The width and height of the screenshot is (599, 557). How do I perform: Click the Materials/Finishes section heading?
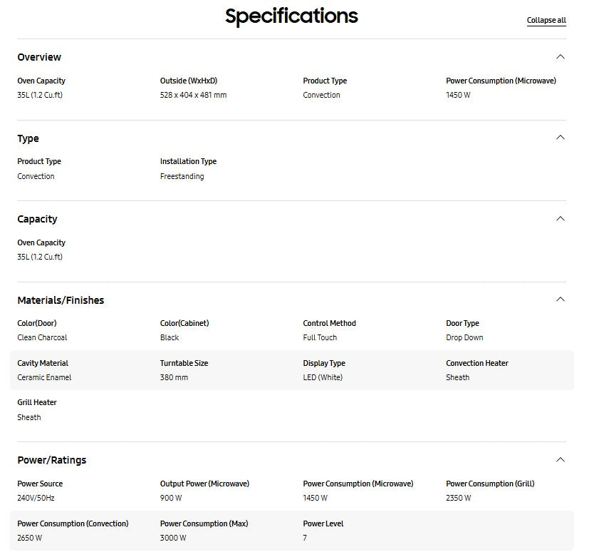(61, 300)
